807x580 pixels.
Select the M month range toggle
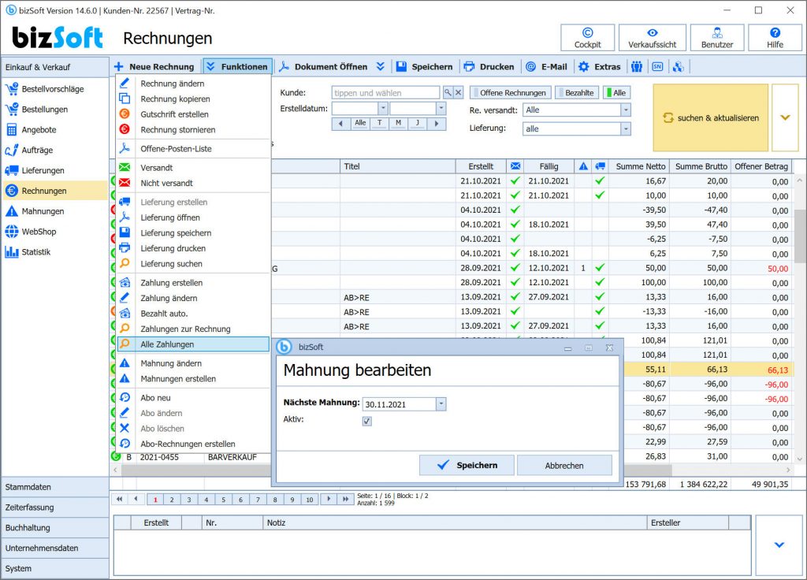tap(398, 123)
